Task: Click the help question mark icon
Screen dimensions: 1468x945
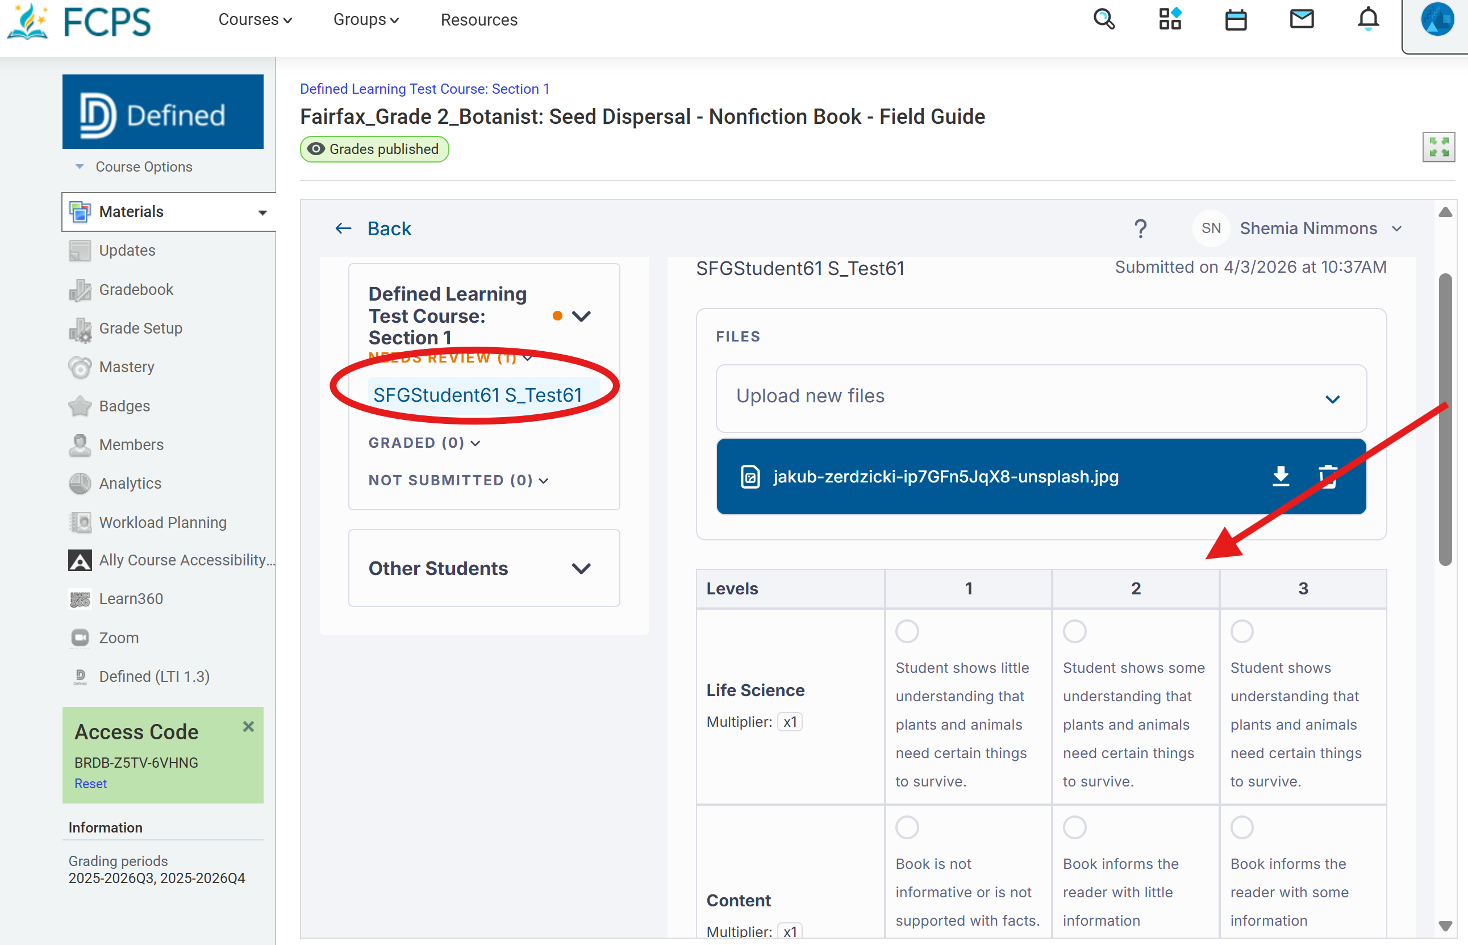Action: coord(1140,229)
